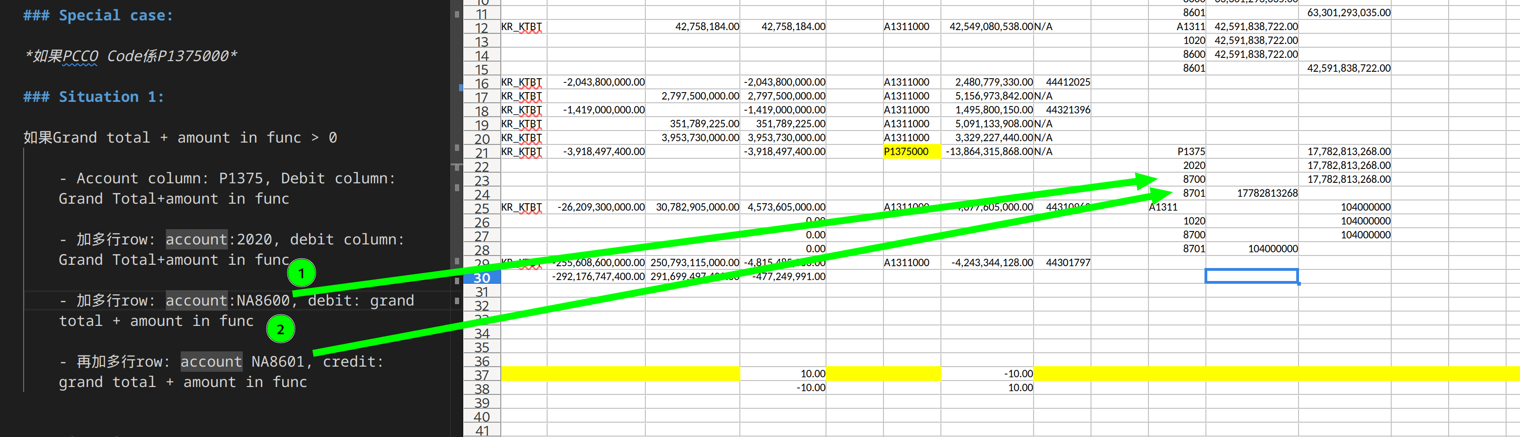Click the selected empty cell with blue border

pyautogui.click(x=1251, y=276)
